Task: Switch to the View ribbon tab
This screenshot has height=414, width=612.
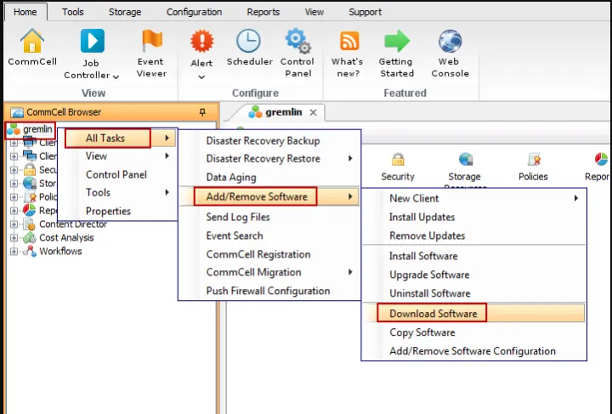Action: pos(314,12)
